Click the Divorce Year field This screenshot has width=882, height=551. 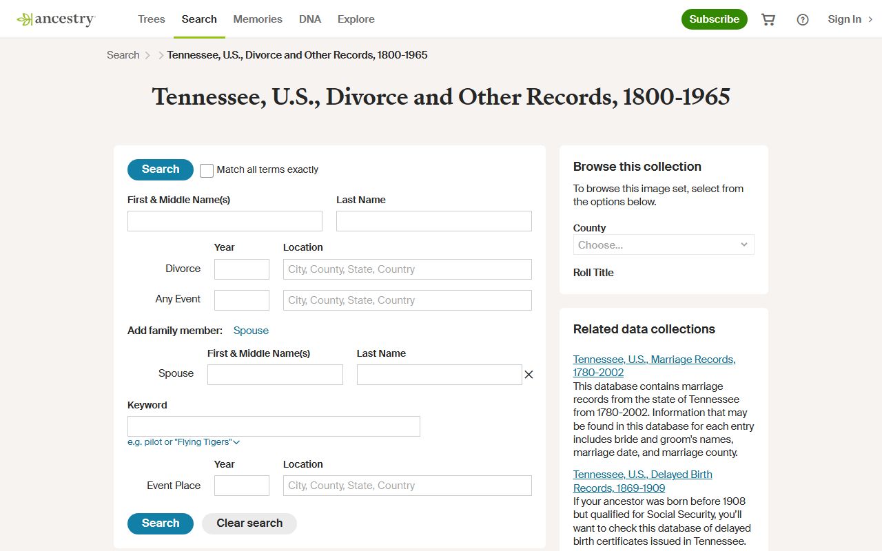242,269
